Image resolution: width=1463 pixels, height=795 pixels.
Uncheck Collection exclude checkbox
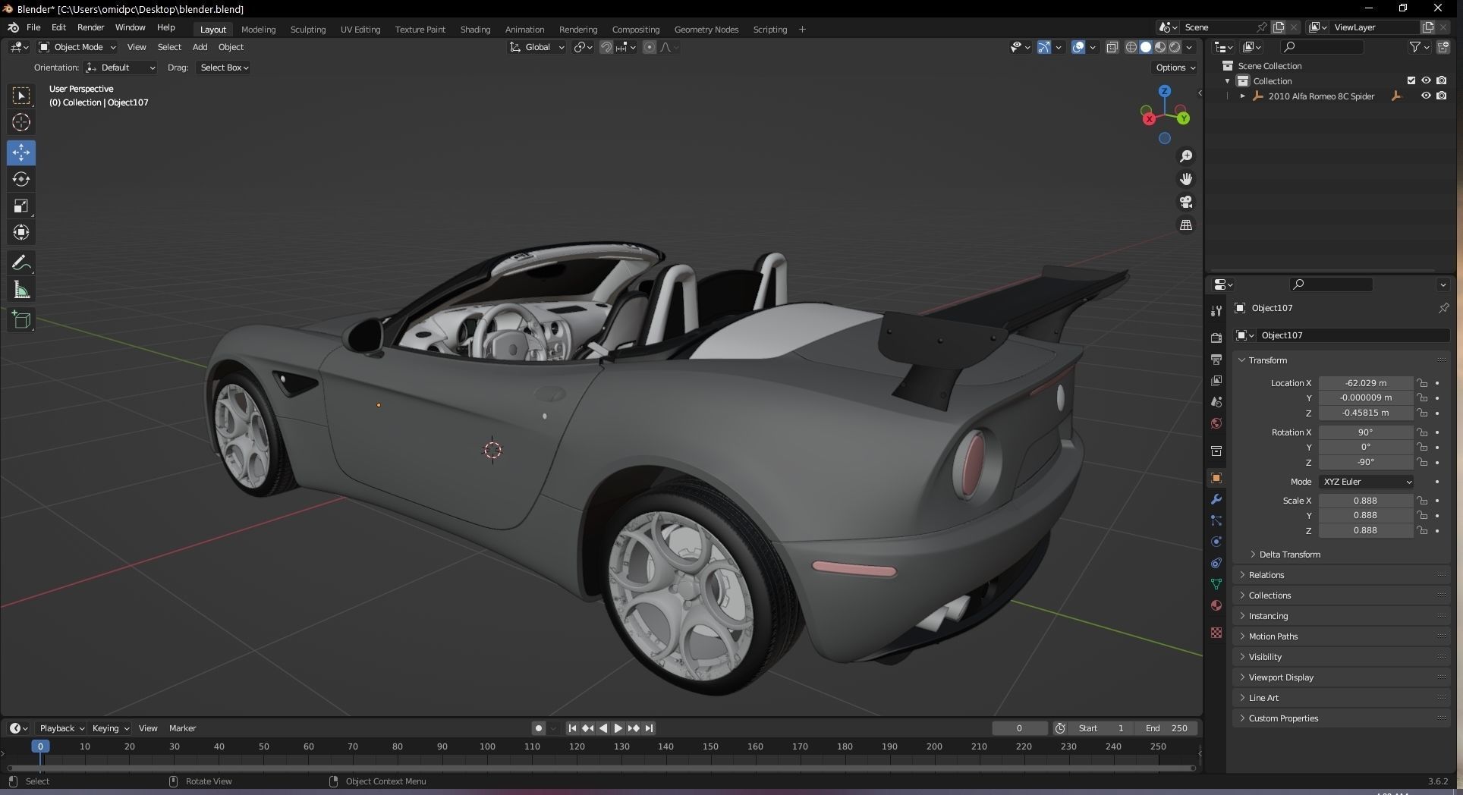[x=1411, y=80]
